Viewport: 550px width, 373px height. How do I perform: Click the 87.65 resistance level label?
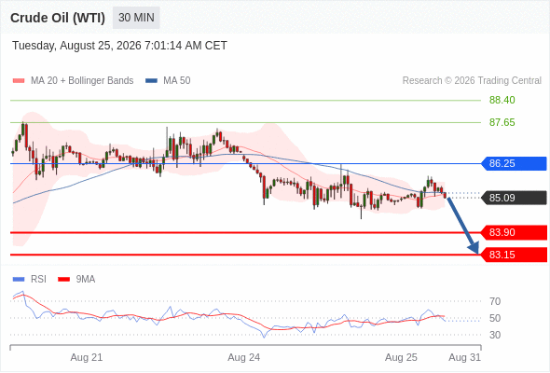coord(502,122)
